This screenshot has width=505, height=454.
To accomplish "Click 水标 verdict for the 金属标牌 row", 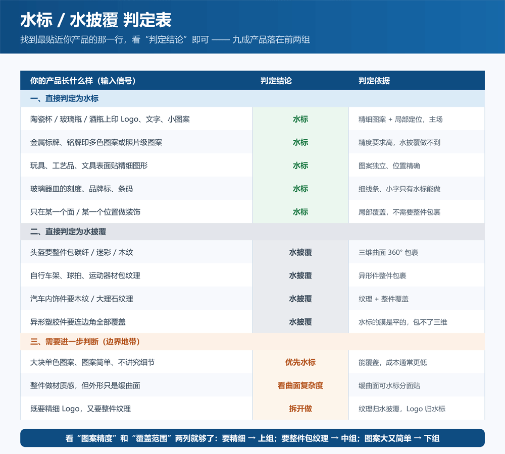I will [300, 142].
